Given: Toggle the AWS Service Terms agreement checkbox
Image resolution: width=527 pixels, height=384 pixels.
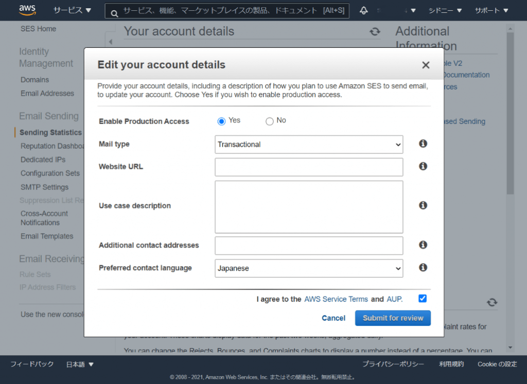Looking at the screenshot, I should pos(423,298).
